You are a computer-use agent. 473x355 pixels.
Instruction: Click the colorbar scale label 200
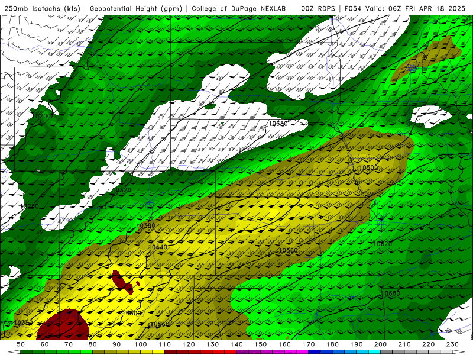click(381, 344)
